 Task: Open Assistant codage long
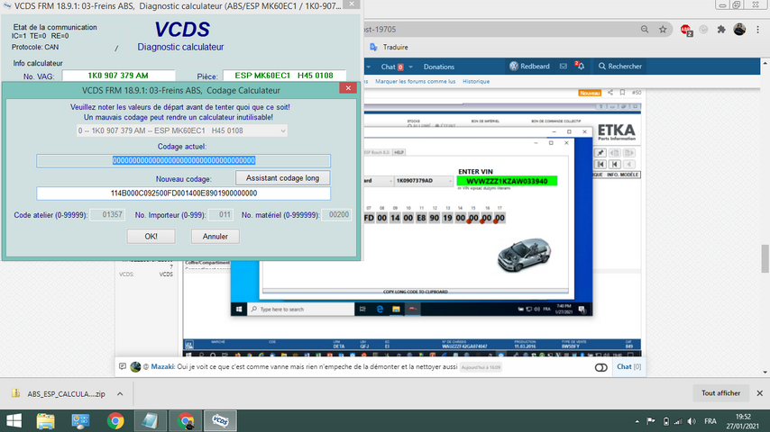point(282,178)
